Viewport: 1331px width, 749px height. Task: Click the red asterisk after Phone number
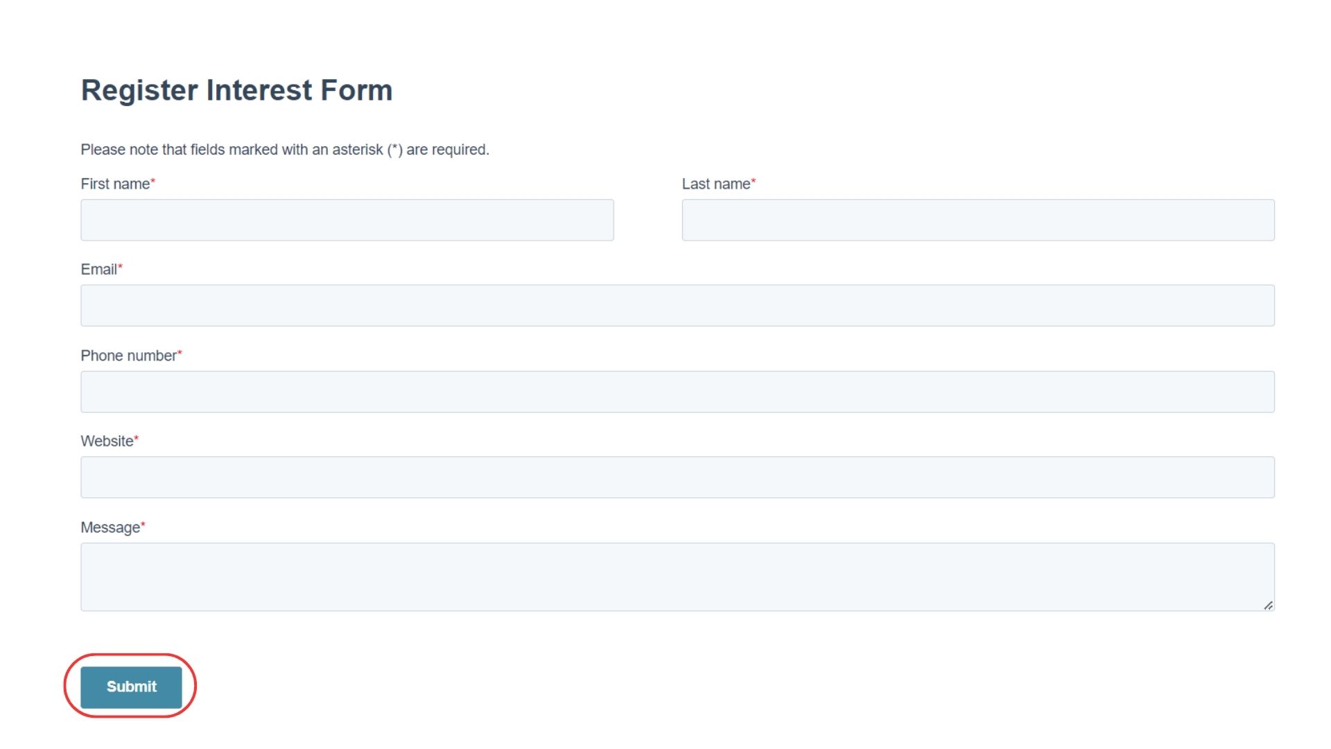point(180,353)
